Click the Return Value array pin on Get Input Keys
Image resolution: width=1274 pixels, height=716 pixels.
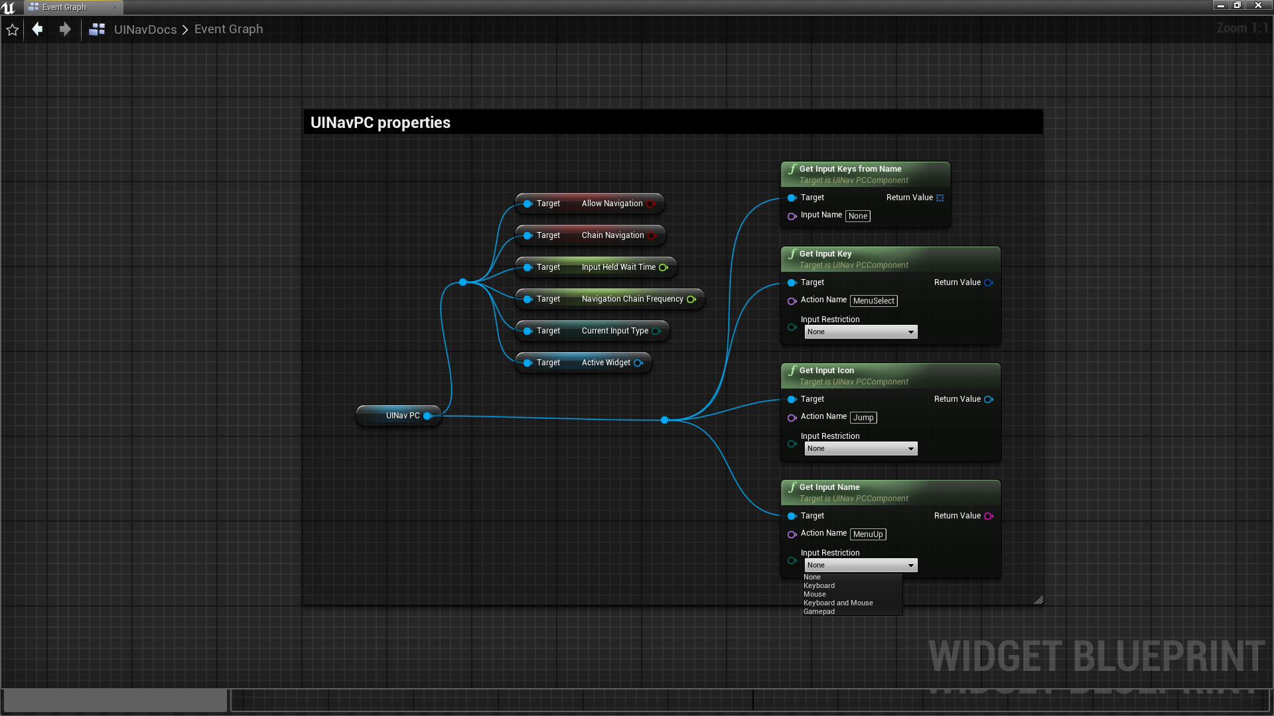(x=940, y=198)
